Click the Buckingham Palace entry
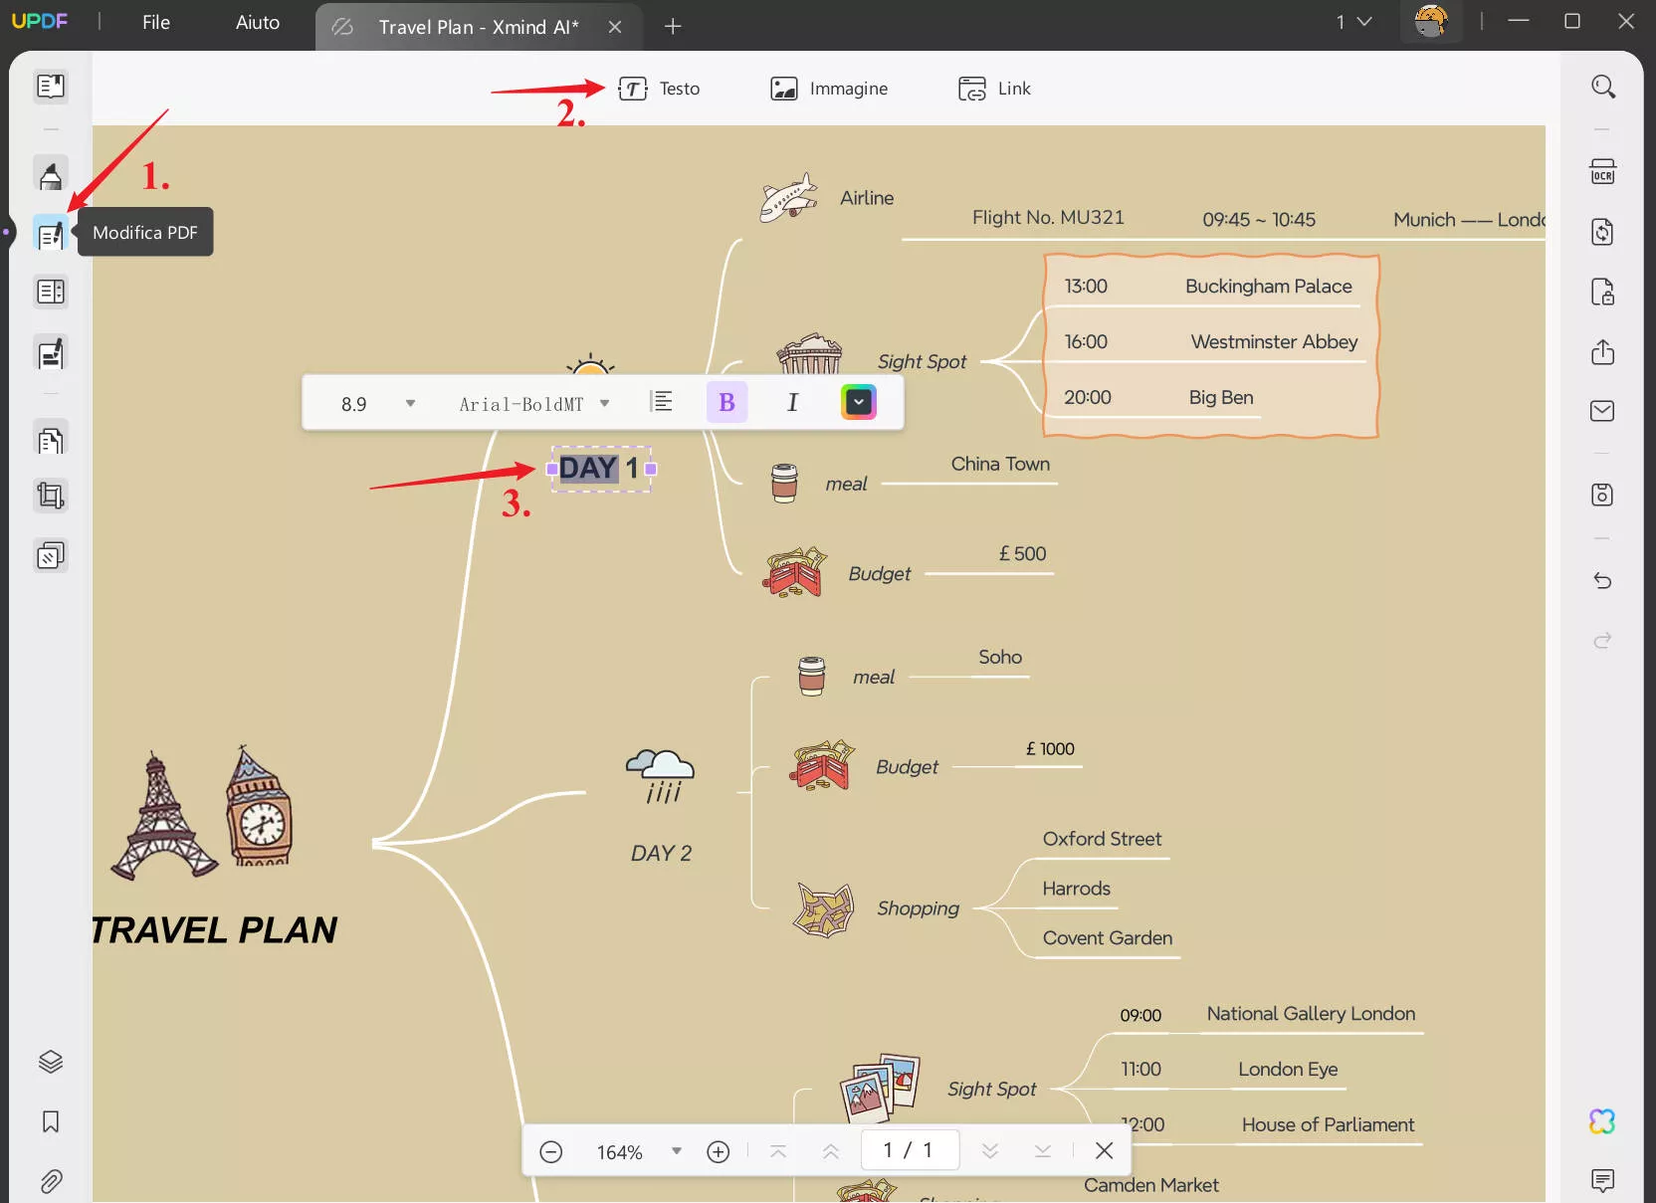The image size is (1656, 1203). pos(1269,287)
